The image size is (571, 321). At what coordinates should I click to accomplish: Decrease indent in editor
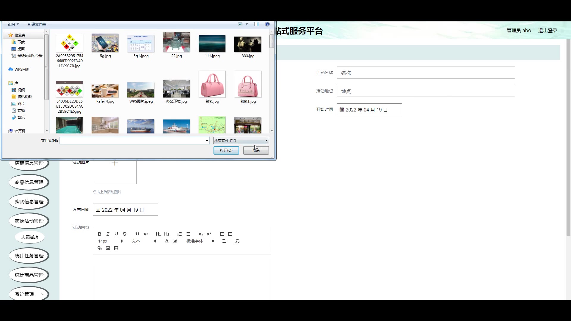222,234
